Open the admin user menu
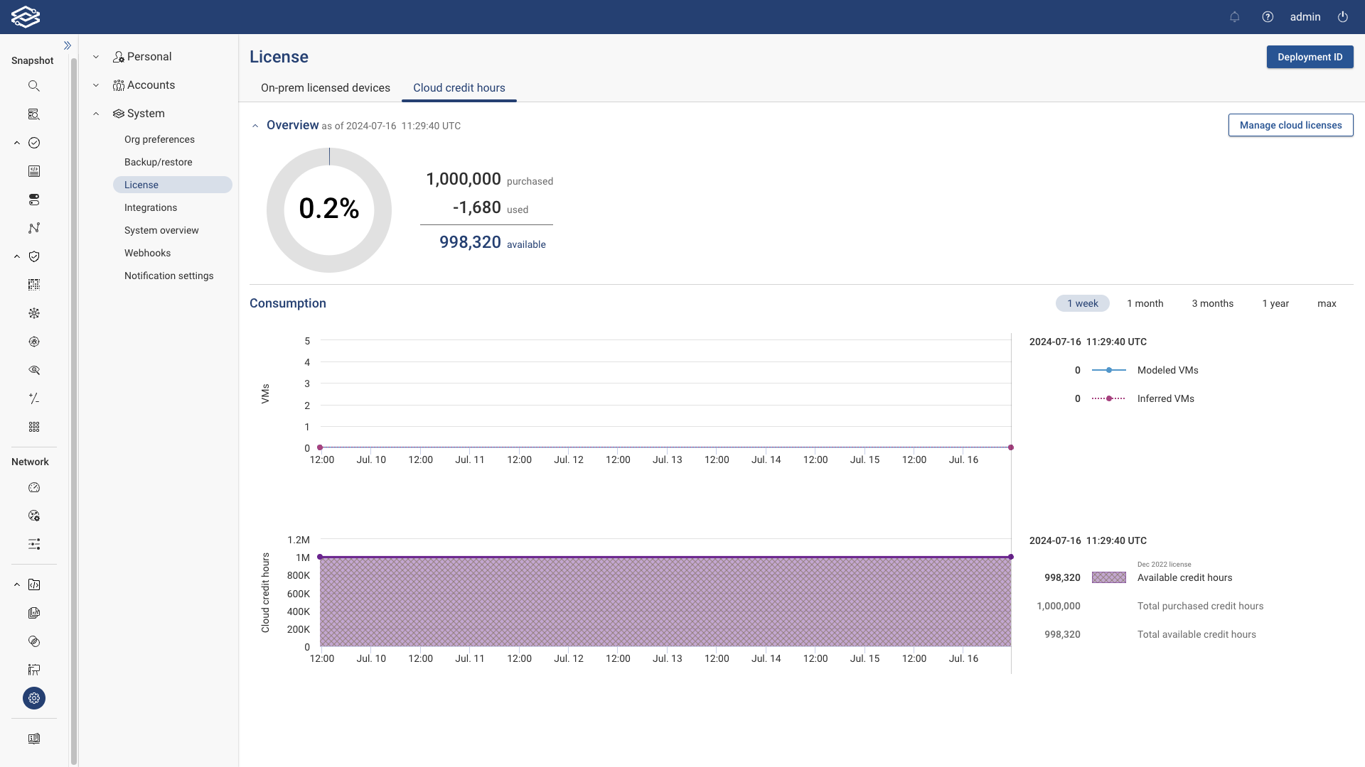 click(1305, 16)
